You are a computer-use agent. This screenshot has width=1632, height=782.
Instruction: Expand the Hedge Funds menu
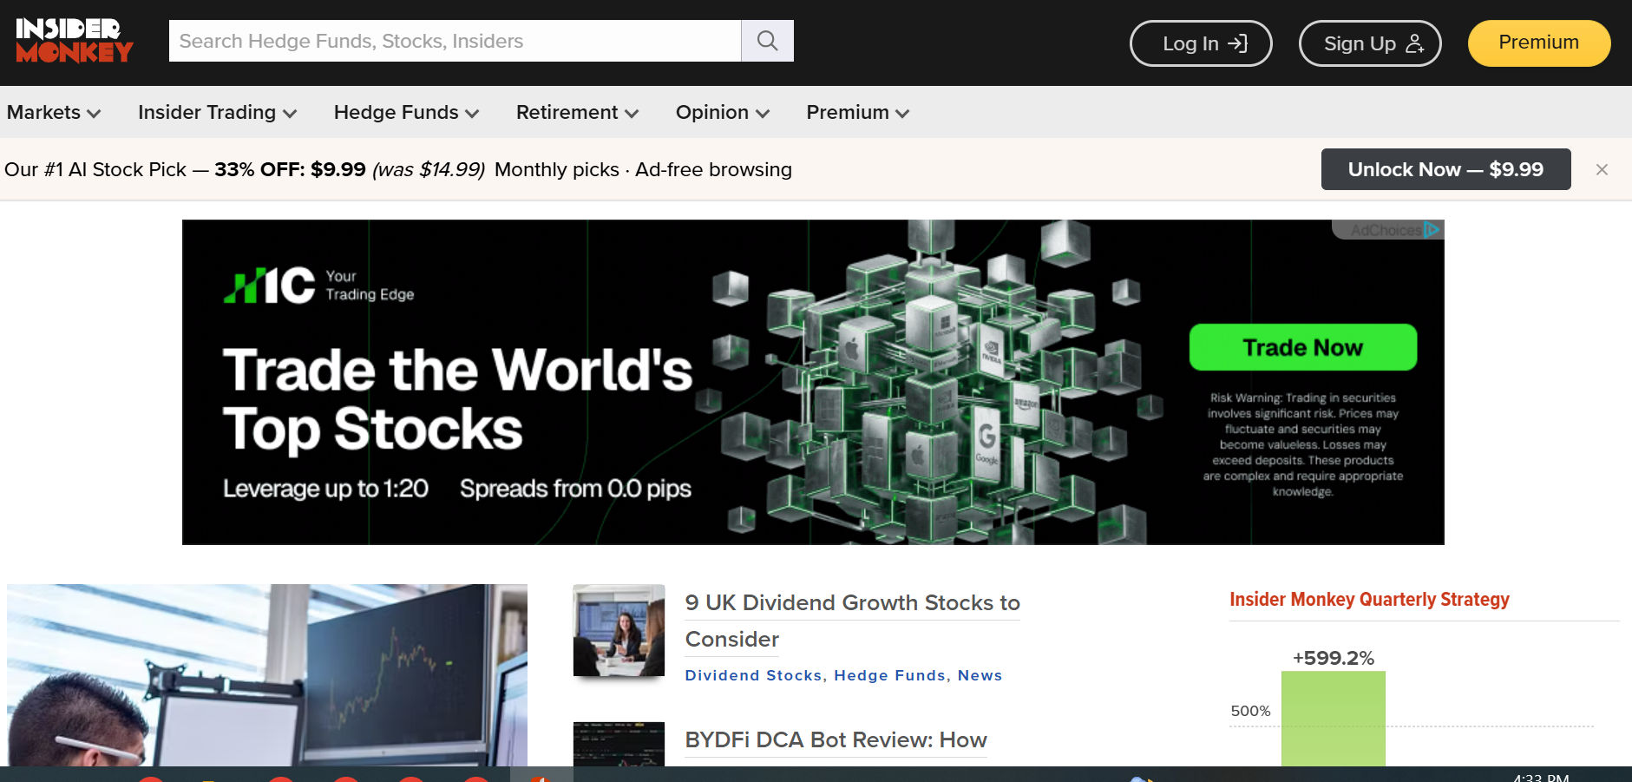pyautogui.click(x=406, y=113)
